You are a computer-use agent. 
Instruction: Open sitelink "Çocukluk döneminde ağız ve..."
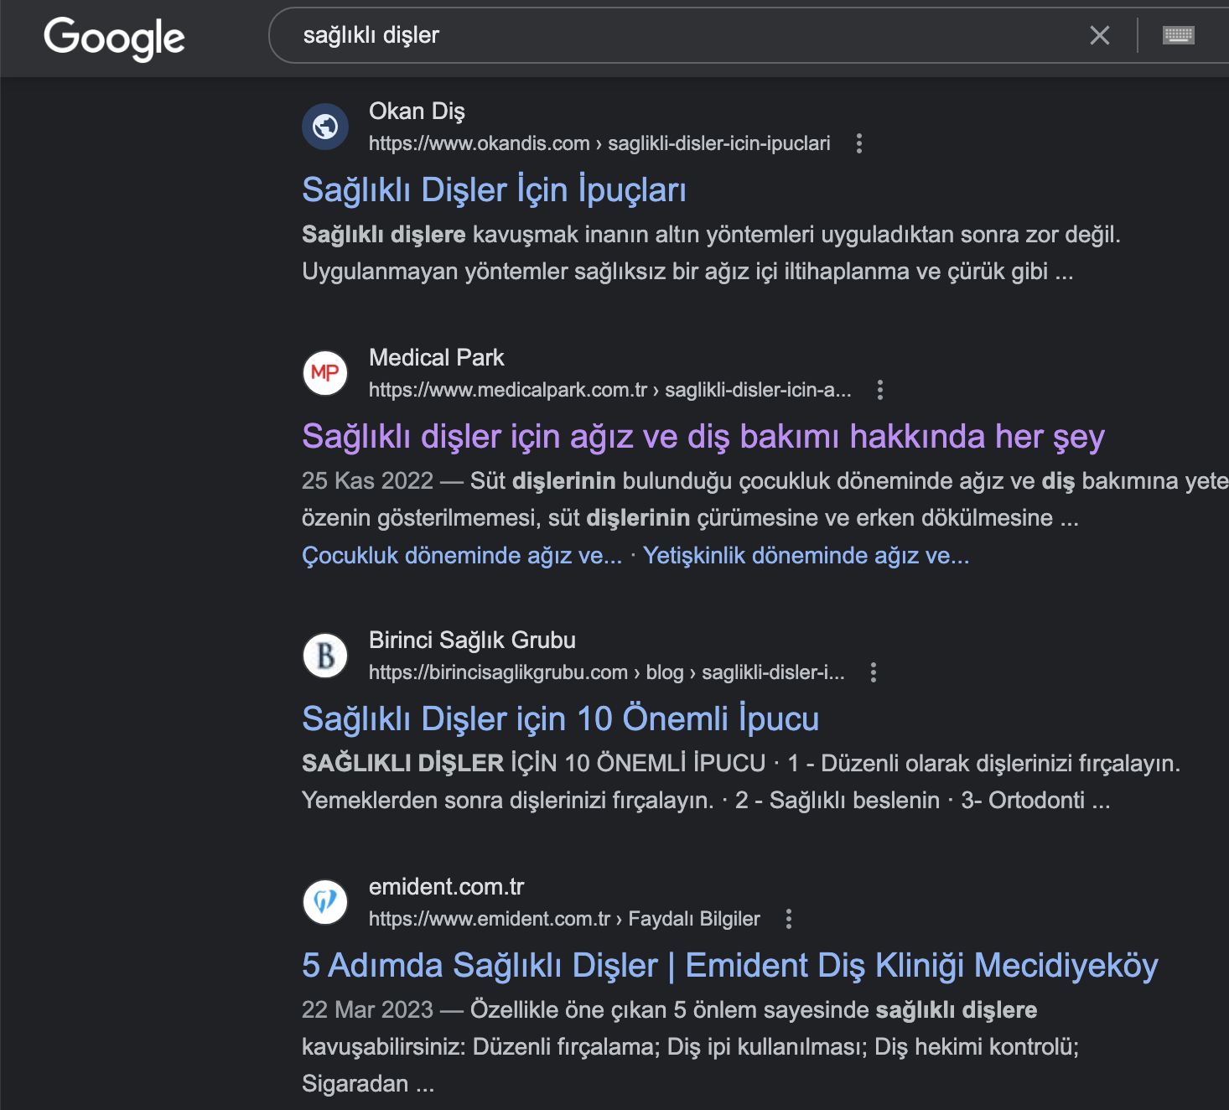462,555
